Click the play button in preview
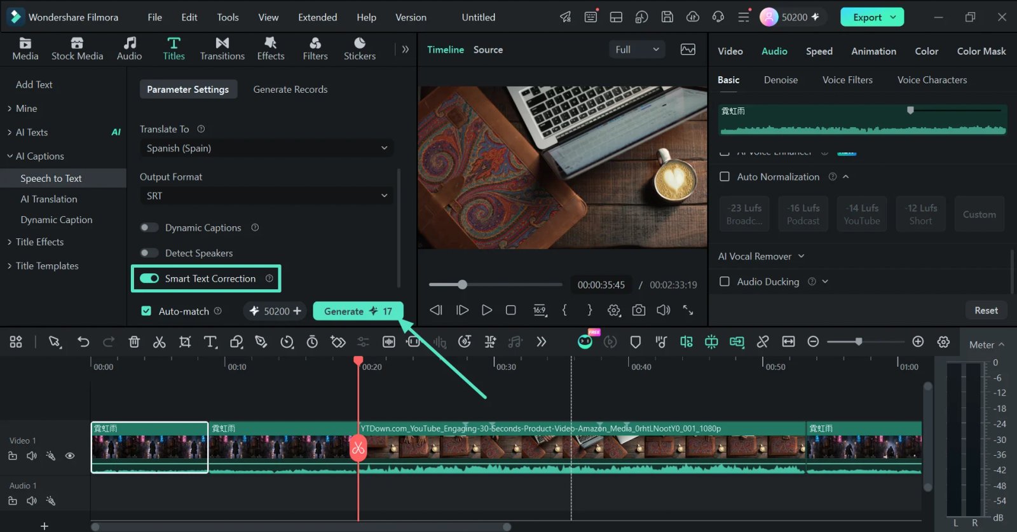1017x532 pixels. tap(487, 310)
